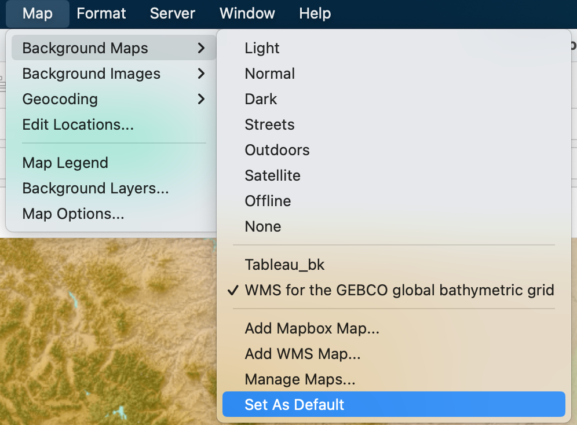Select the Light background map
The image size is (577, 425).
point(262,48)
